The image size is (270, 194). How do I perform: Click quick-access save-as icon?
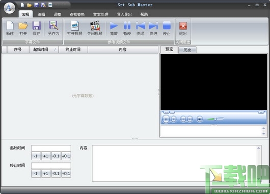tap(43, 5)
